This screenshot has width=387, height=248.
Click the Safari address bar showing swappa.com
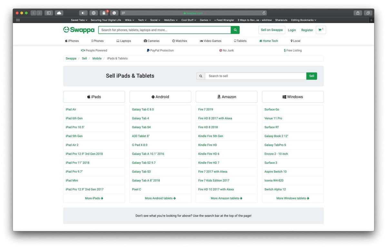tap(193, 13)
